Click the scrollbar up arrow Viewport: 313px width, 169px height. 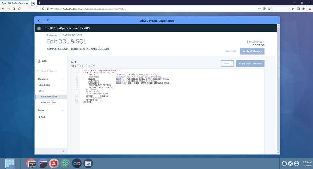coord(278,26)
